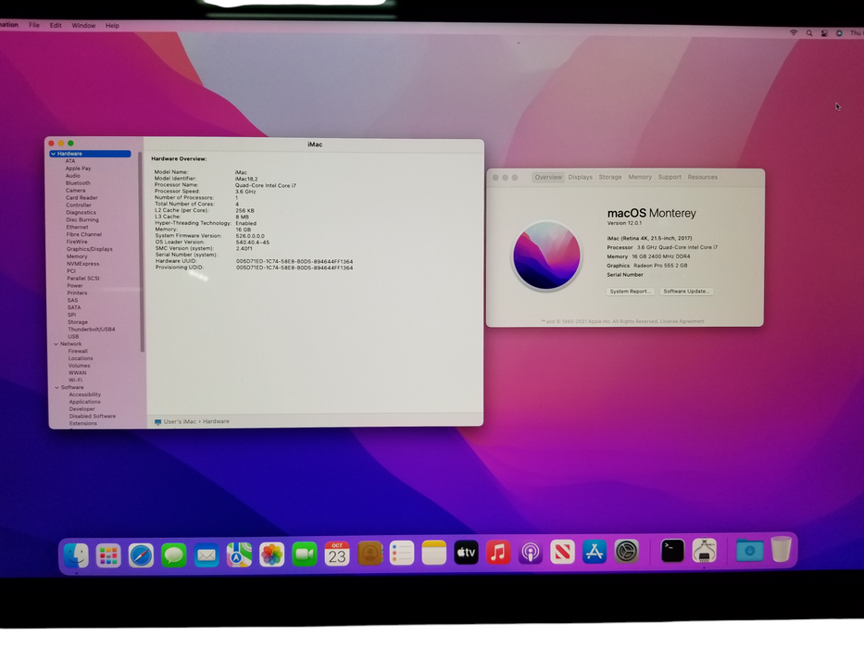
Task: Switch to Support tab in About This Mac
Action: [670, 178]
